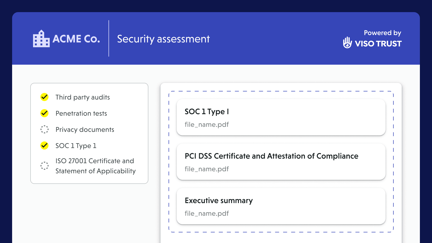Select the SOC 1 Type 1 checklist label
This screenshot has height=243, width=432.
pyautogui.click(x=76, y=146)
